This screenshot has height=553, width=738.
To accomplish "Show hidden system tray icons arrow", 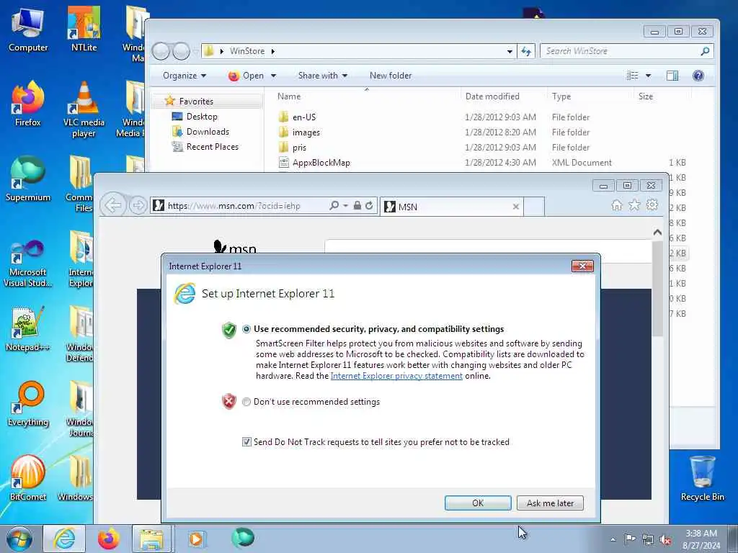I will point(613,539).
